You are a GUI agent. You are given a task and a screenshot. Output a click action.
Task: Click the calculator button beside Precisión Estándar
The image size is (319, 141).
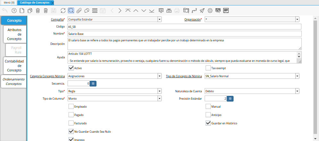230,98
